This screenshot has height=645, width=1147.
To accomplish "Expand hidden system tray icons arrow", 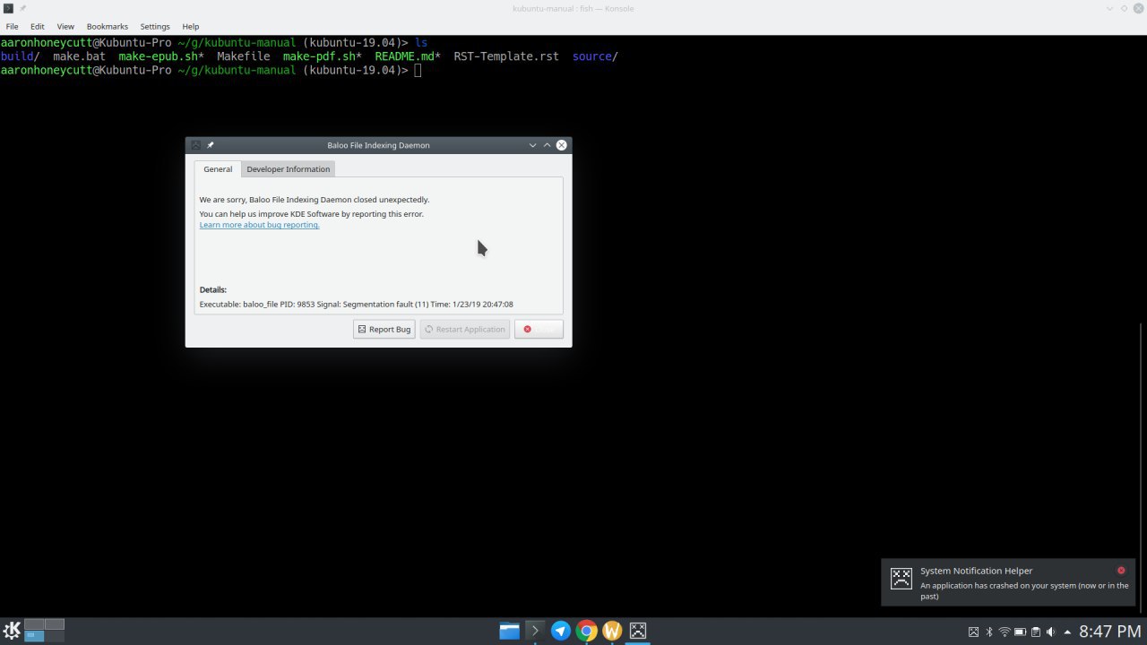I will pyautogui.click(x=1067, y=632).
